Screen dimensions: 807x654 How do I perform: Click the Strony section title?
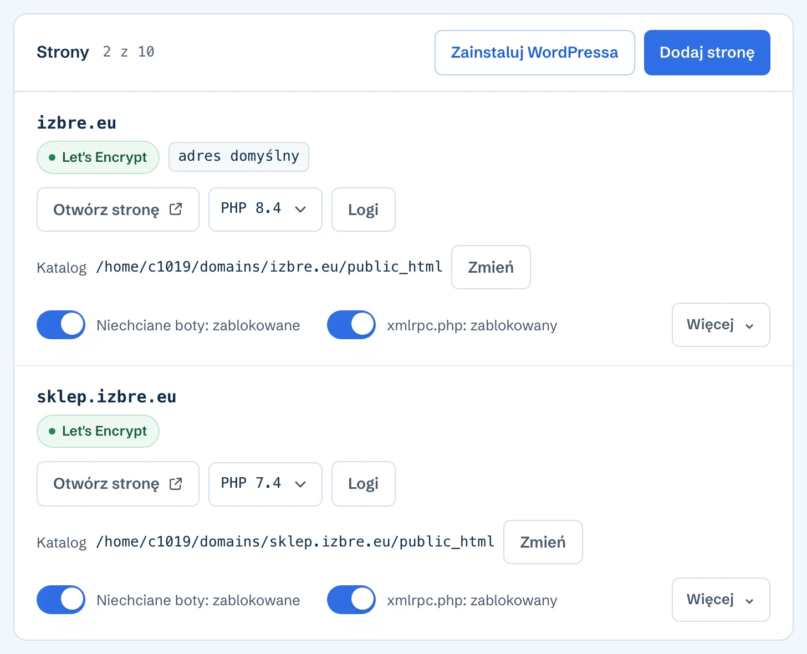[63, 52]
